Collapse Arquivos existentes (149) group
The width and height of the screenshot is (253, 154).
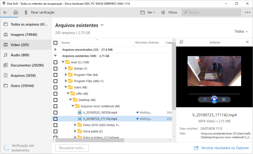(55, 56)
